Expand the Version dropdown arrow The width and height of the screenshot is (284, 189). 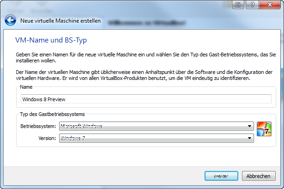coord(250,138)
